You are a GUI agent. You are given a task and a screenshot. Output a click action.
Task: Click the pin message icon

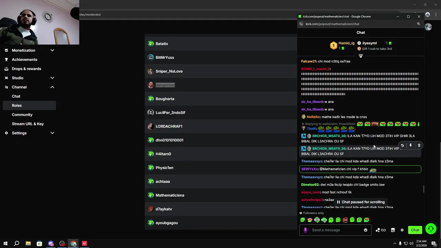[x=410, y=145]
